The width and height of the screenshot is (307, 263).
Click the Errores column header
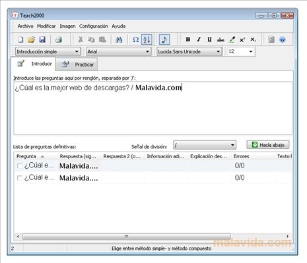[254, 156]
